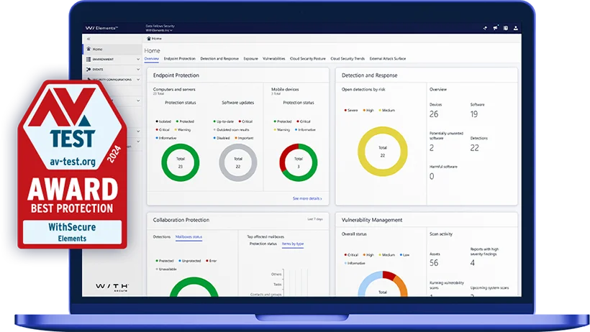Click the Home breadcrumb text
This screenshot has height=332, width=590.
[x=157, y=38]
